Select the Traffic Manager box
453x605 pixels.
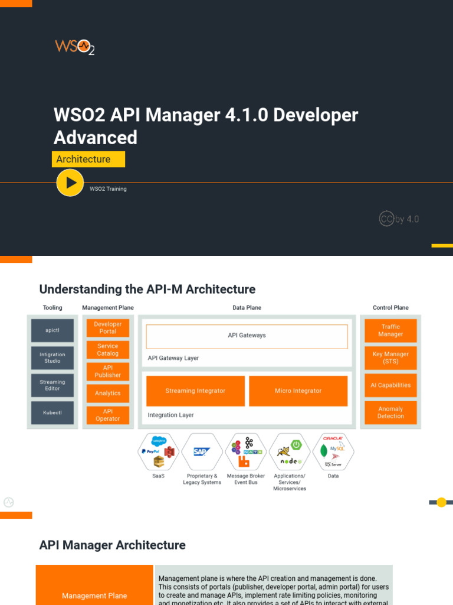pyautogui.click(x=390, y=330)
